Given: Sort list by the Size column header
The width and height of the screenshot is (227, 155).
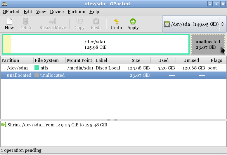Looking at the screenshot, I should [x=136, y=60].
